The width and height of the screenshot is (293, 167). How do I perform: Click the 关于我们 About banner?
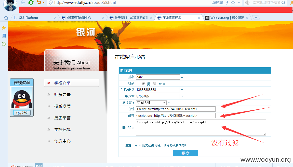click(x=72, y=60)
